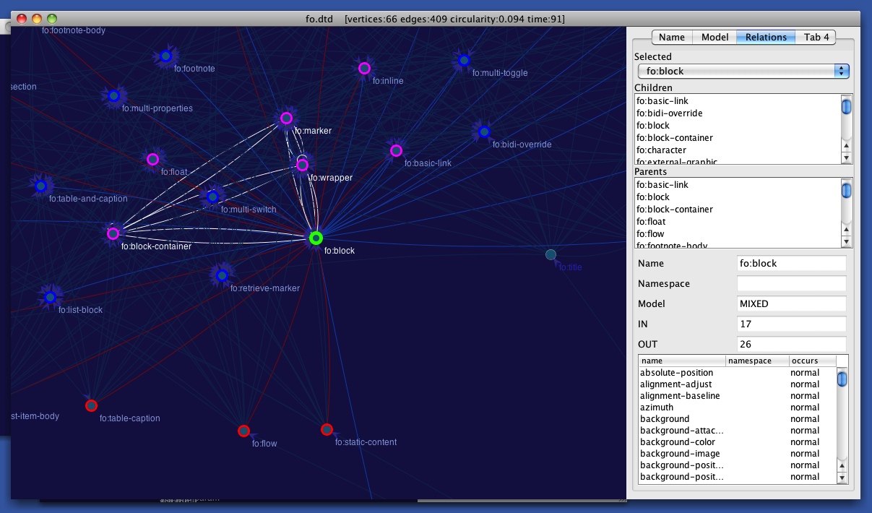This screenshot has height=513, width=872.
Task: Select the green fo:block graph node
Action: click(x=316, y=238)
